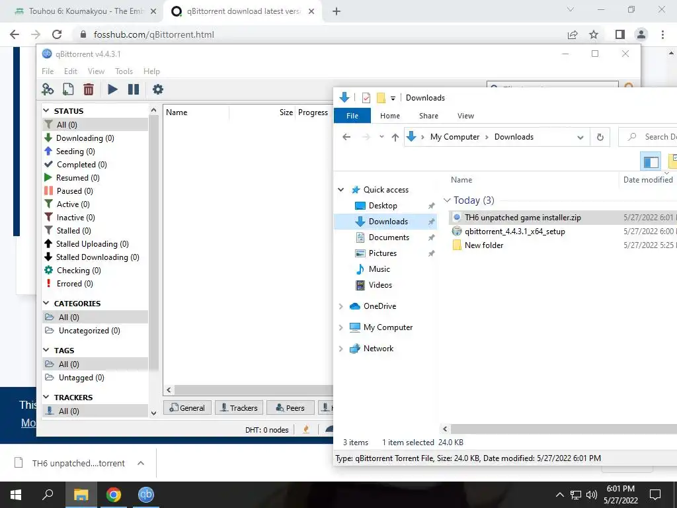This screenshot has height=508, width=677.
Task: Click Explorer Up one level arrow
Action: coord(395,138)
